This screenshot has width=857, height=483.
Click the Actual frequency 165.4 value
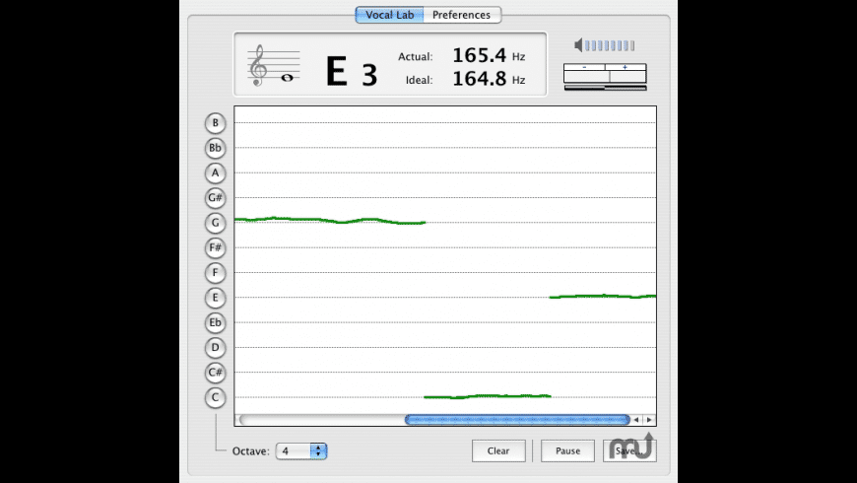coord(480,55)
